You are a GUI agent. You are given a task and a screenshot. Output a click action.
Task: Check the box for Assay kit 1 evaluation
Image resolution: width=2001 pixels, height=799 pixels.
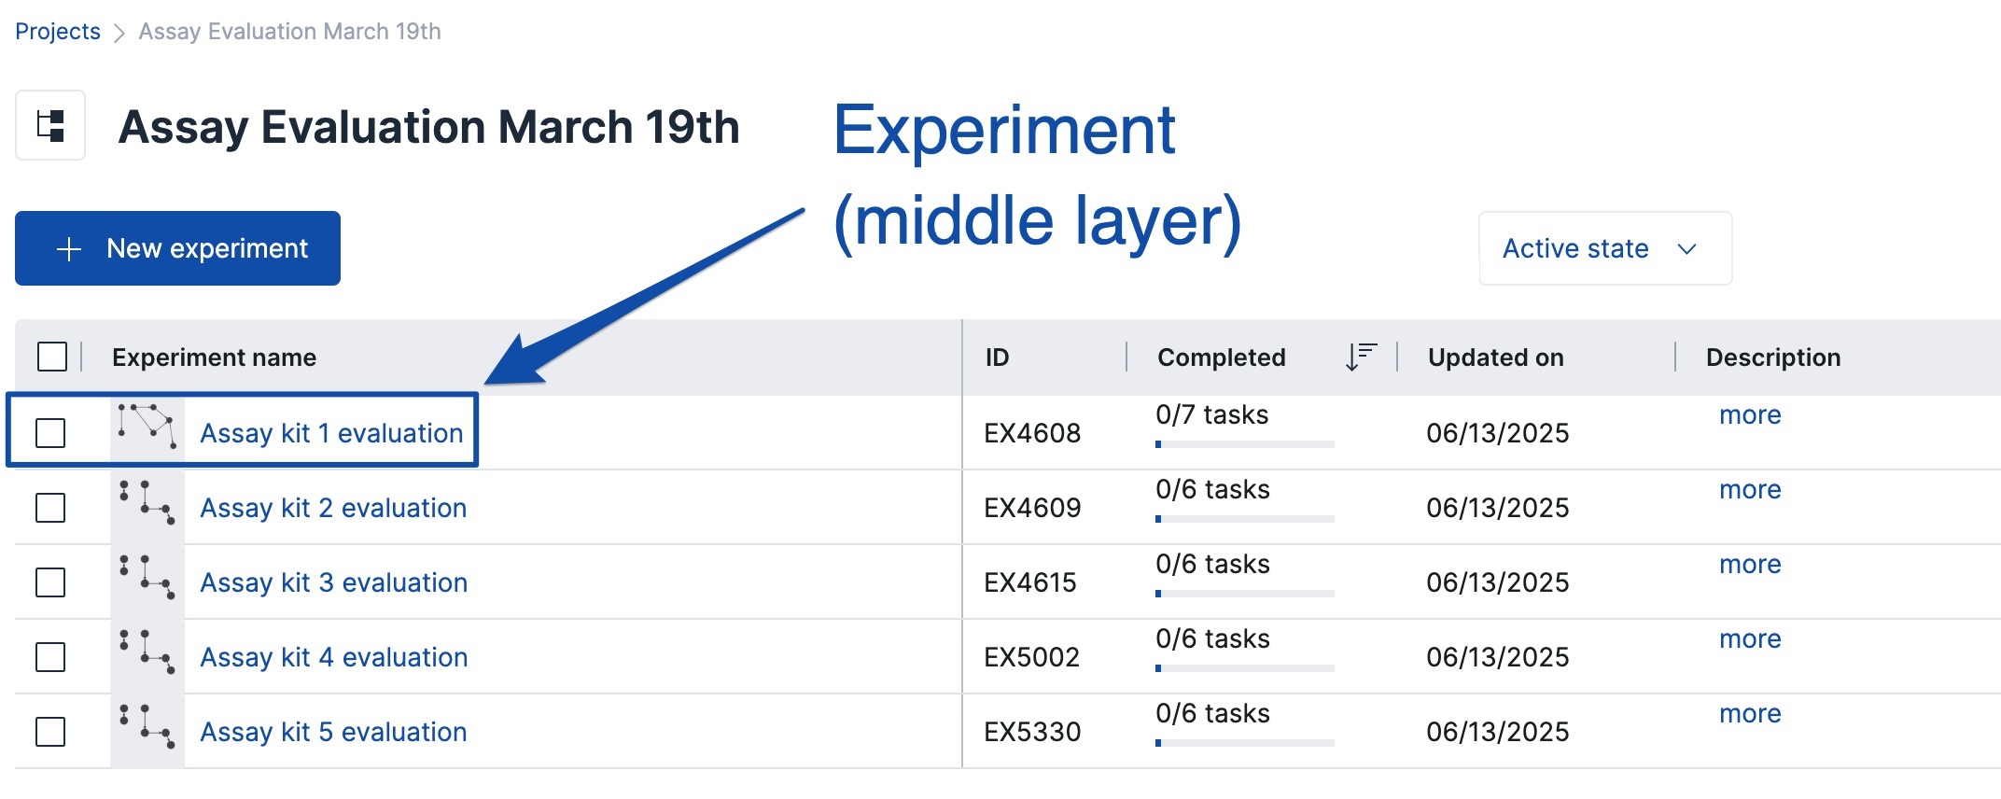(x=50, y=433)
